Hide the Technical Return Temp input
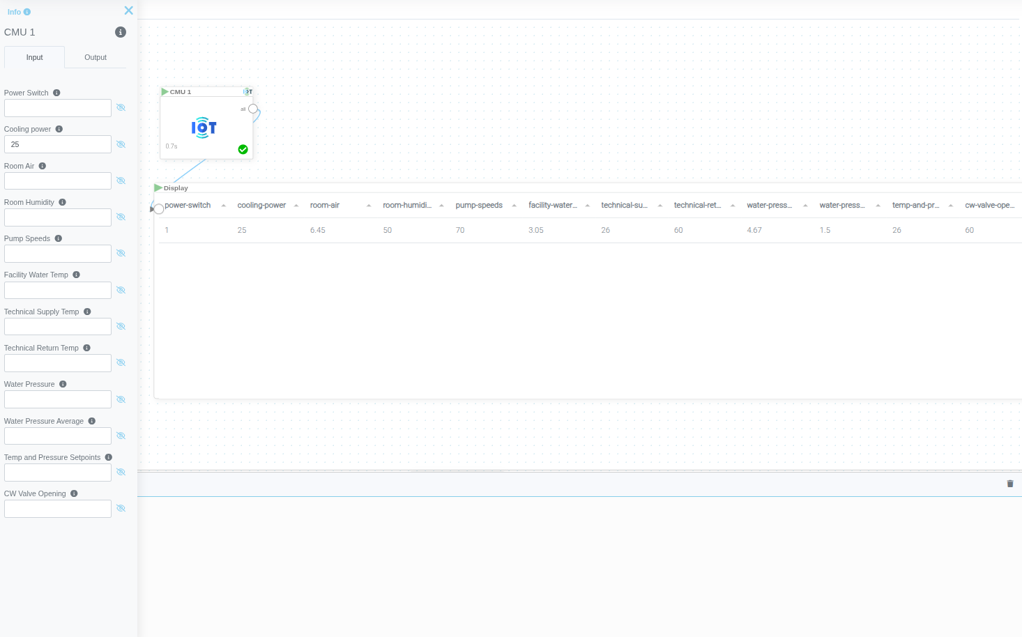The height and width of the screenshot is (637, 1022). point(121,363)
